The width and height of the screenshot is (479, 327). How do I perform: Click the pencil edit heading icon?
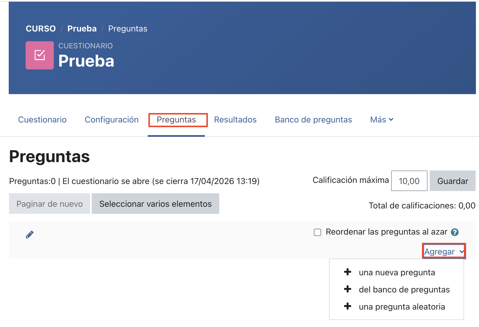(x=30, y=235)
